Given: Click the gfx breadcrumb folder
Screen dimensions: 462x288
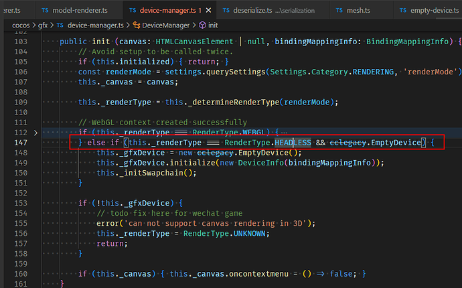Looking at the screenshot, I should (42, 25).
